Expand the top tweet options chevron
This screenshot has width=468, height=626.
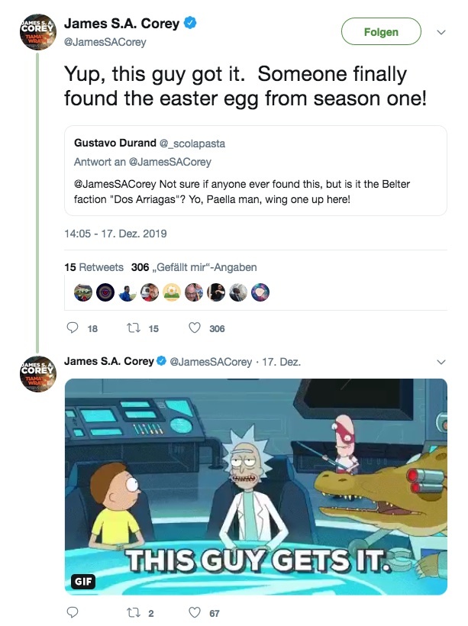[x=441, y=33]
